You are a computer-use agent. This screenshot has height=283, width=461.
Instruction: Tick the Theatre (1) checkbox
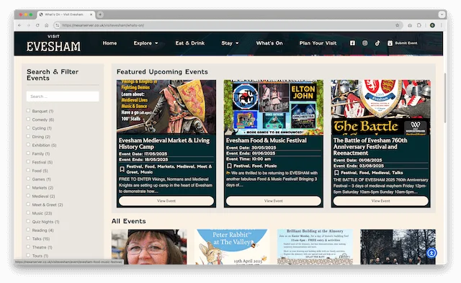[x=28, y=247]
